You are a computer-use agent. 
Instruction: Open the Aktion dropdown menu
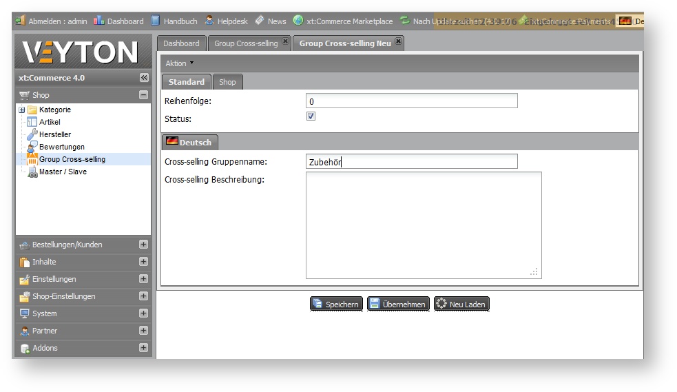click(179, 63)
